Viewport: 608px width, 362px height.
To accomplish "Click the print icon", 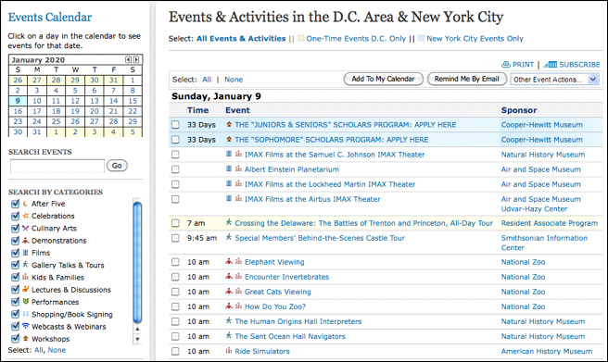I will click(x=506, y=64).
